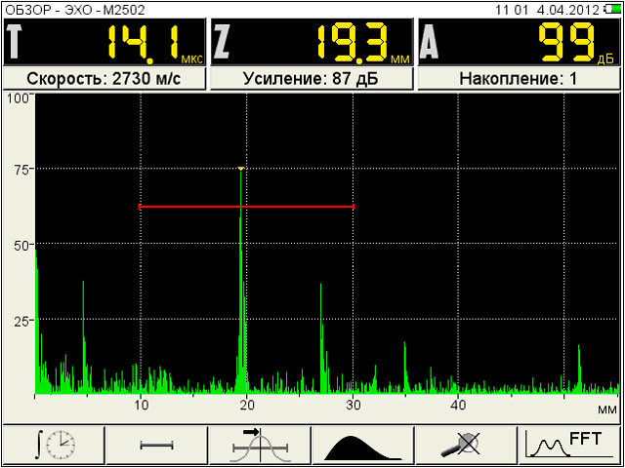Click the signal shift curve icon

[x=260, y=446]
